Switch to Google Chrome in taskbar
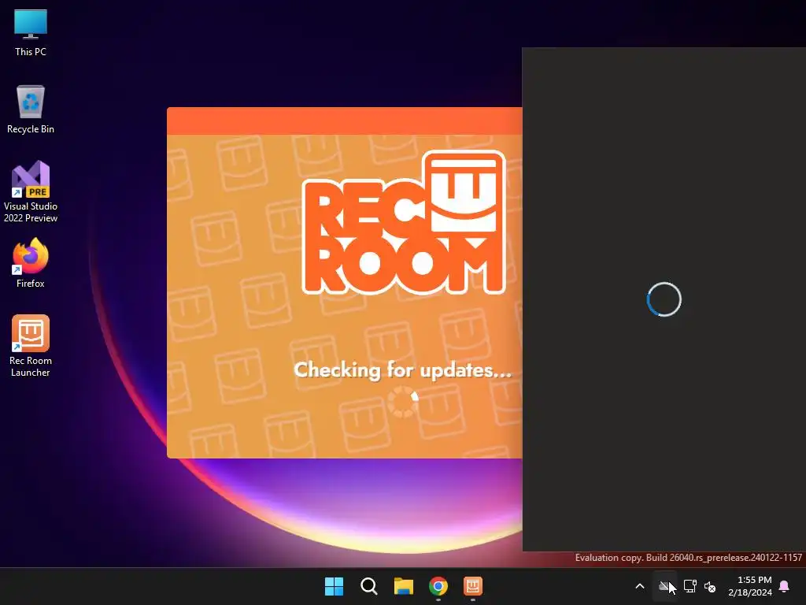The height and width of the screenshot is (605, 806). pos(438,586)
